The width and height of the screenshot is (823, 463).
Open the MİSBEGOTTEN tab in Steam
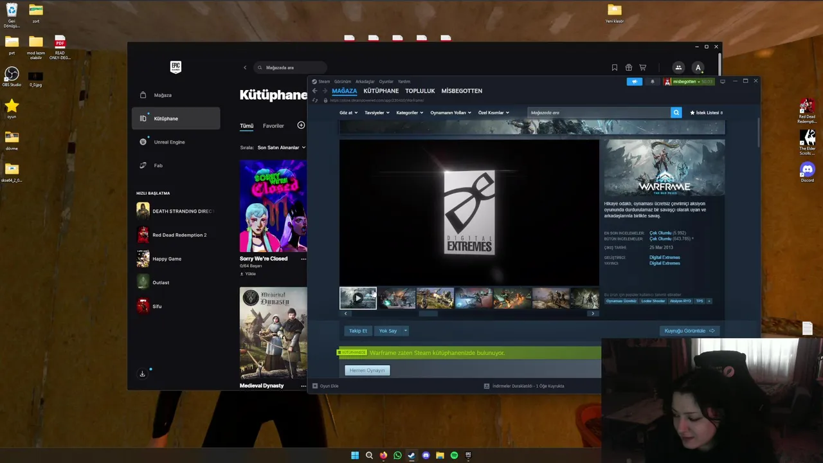462,91
